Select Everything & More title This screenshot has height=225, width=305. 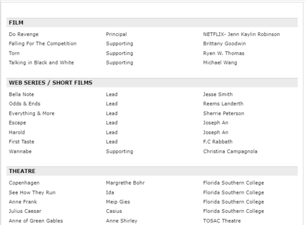point(31,114)
